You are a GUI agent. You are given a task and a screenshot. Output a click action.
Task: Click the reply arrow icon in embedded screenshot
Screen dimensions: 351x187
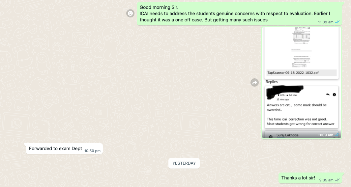click(x=328, y=94)
